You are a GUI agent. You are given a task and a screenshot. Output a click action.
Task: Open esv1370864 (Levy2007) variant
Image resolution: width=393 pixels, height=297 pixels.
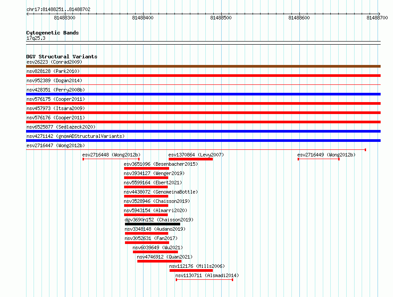tap(196, 155)
